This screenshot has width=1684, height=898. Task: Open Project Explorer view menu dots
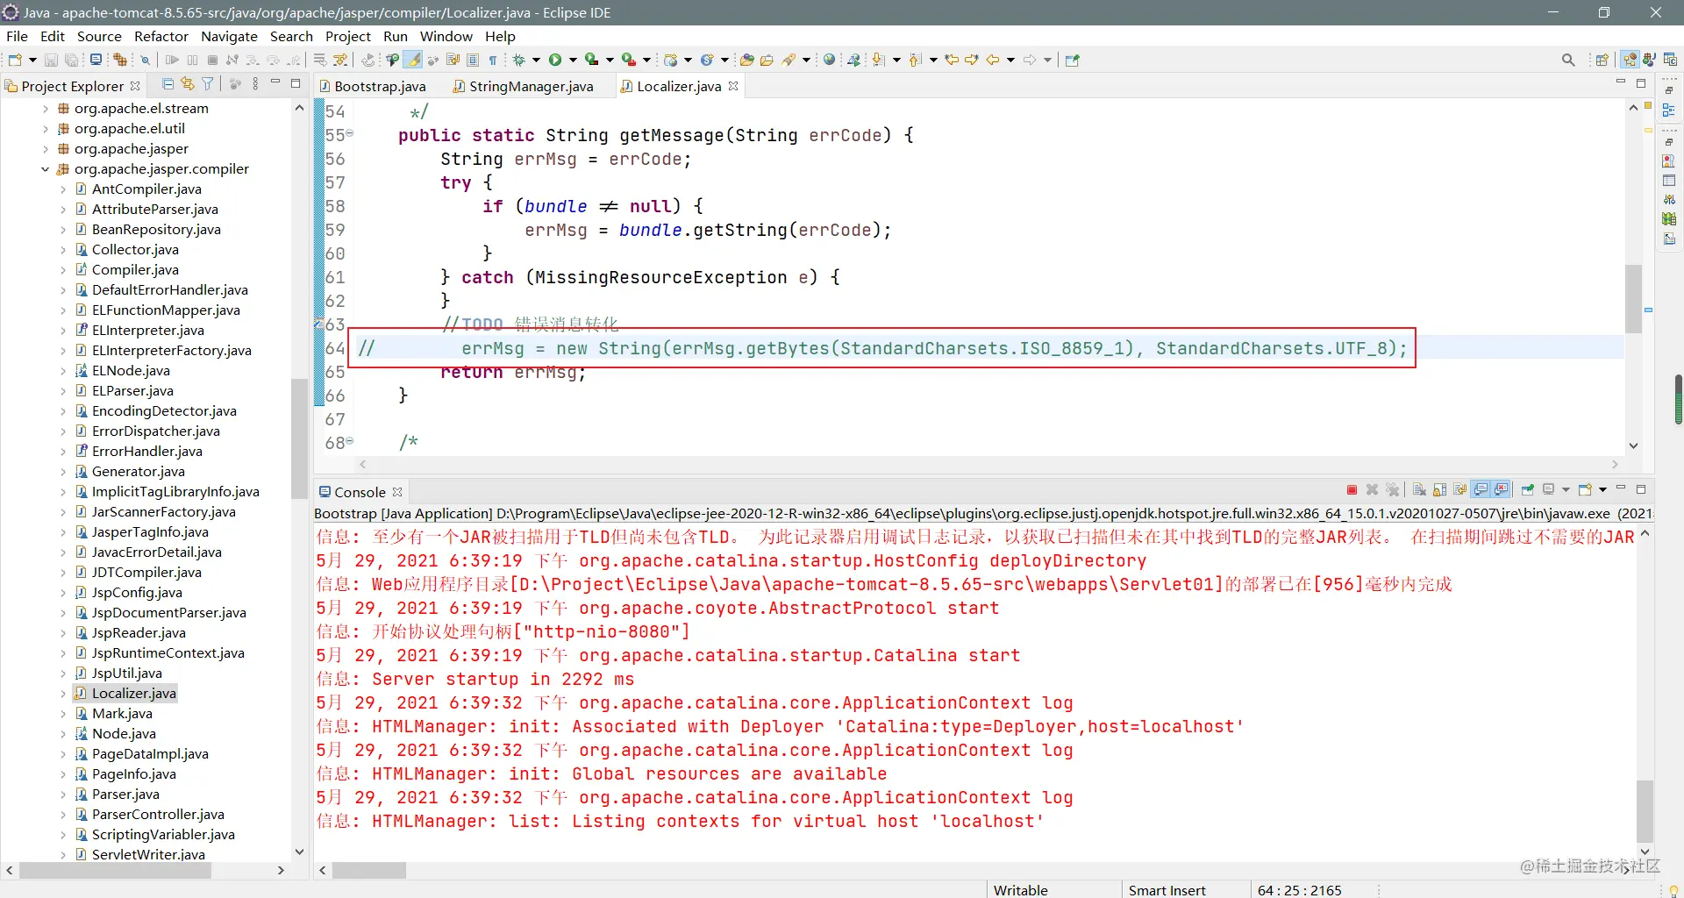(255, 84)
